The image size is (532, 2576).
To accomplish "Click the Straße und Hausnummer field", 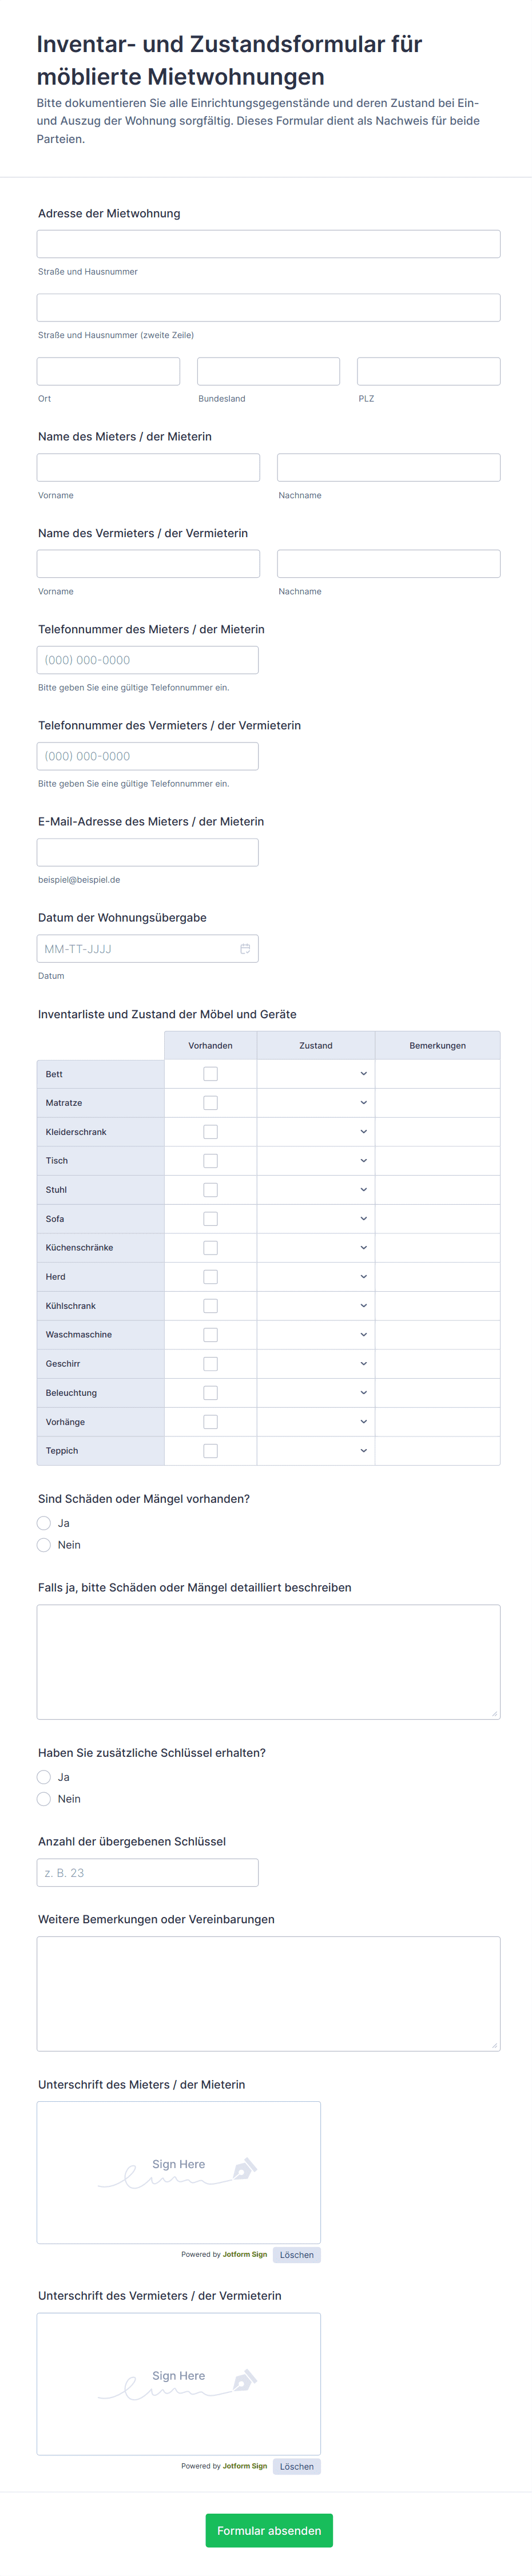I will point(268,244).
